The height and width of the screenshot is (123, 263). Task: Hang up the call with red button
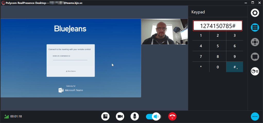[x=172, y=117]
